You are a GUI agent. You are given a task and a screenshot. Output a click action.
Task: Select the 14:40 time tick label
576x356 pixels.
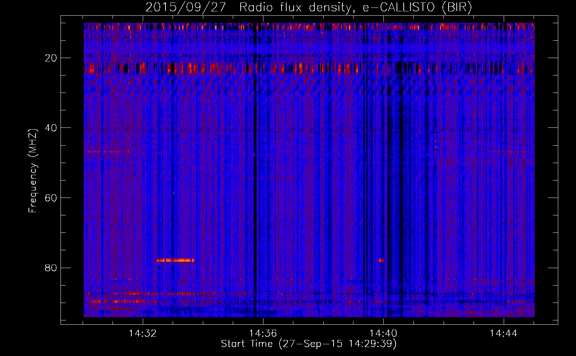pos(383,334)
